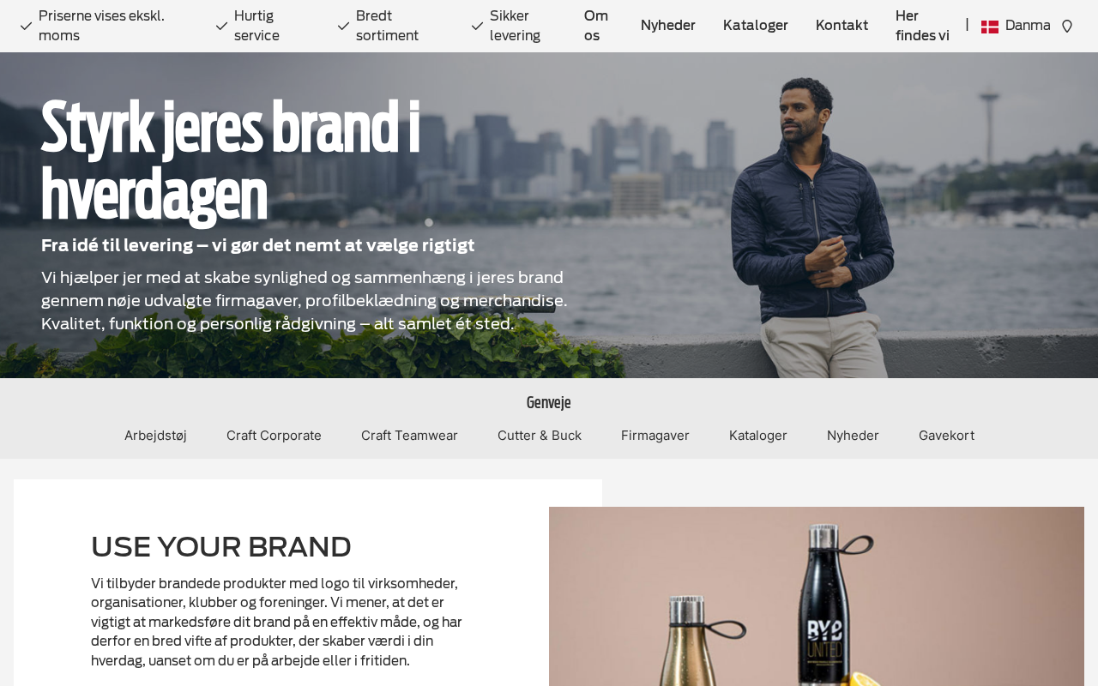The height and width of the screenshot is (686, 1098).
Task: Click the Danish flag icon
Action: pos(990,27)
